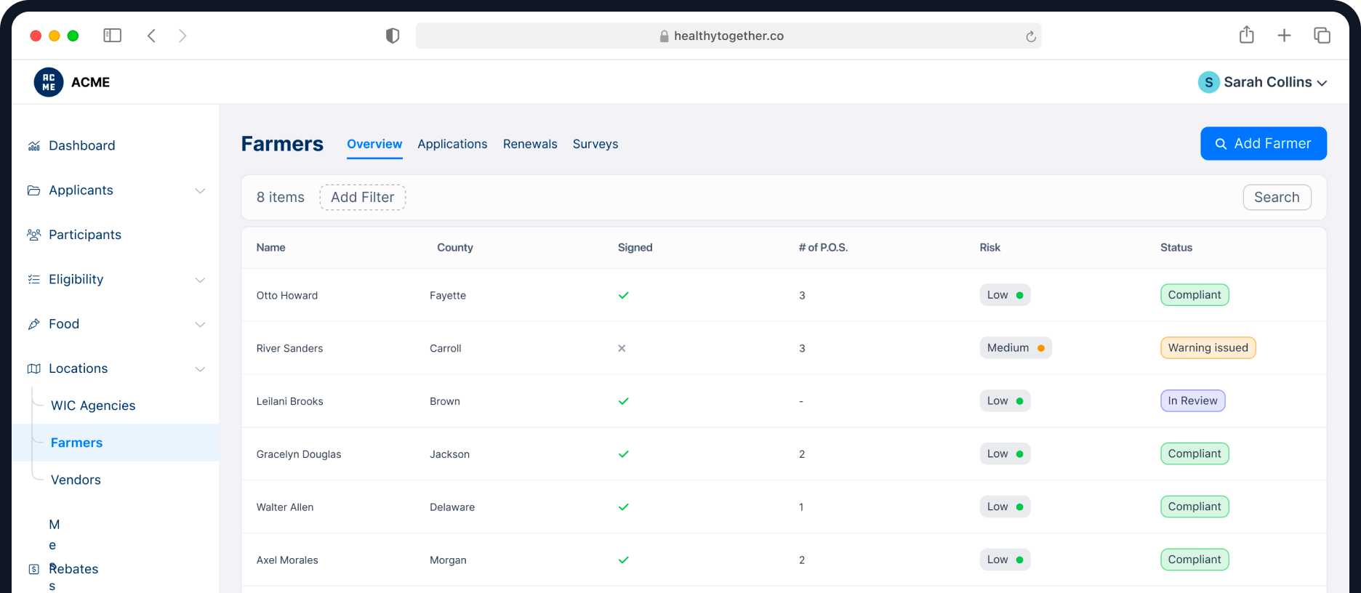Open the Dashboard from the sidebar

(81, 145)
